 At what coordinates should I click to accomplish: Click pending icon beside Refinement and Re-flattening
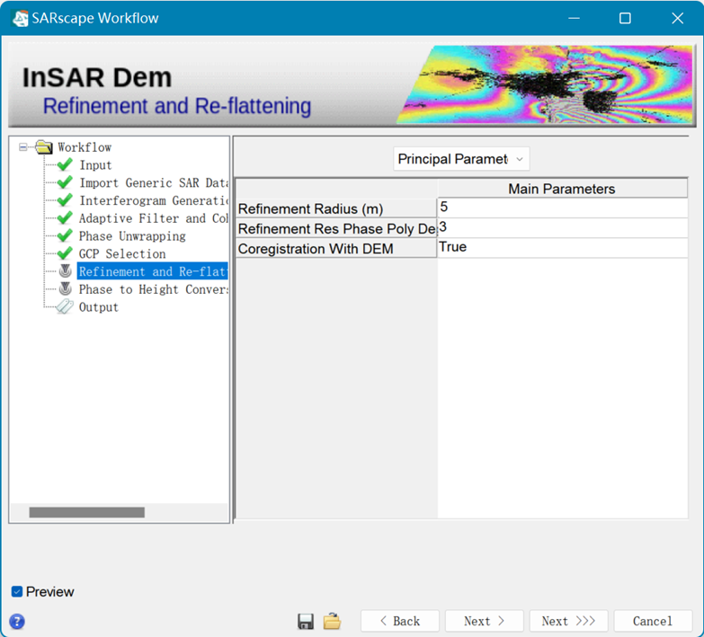(66, 271)
